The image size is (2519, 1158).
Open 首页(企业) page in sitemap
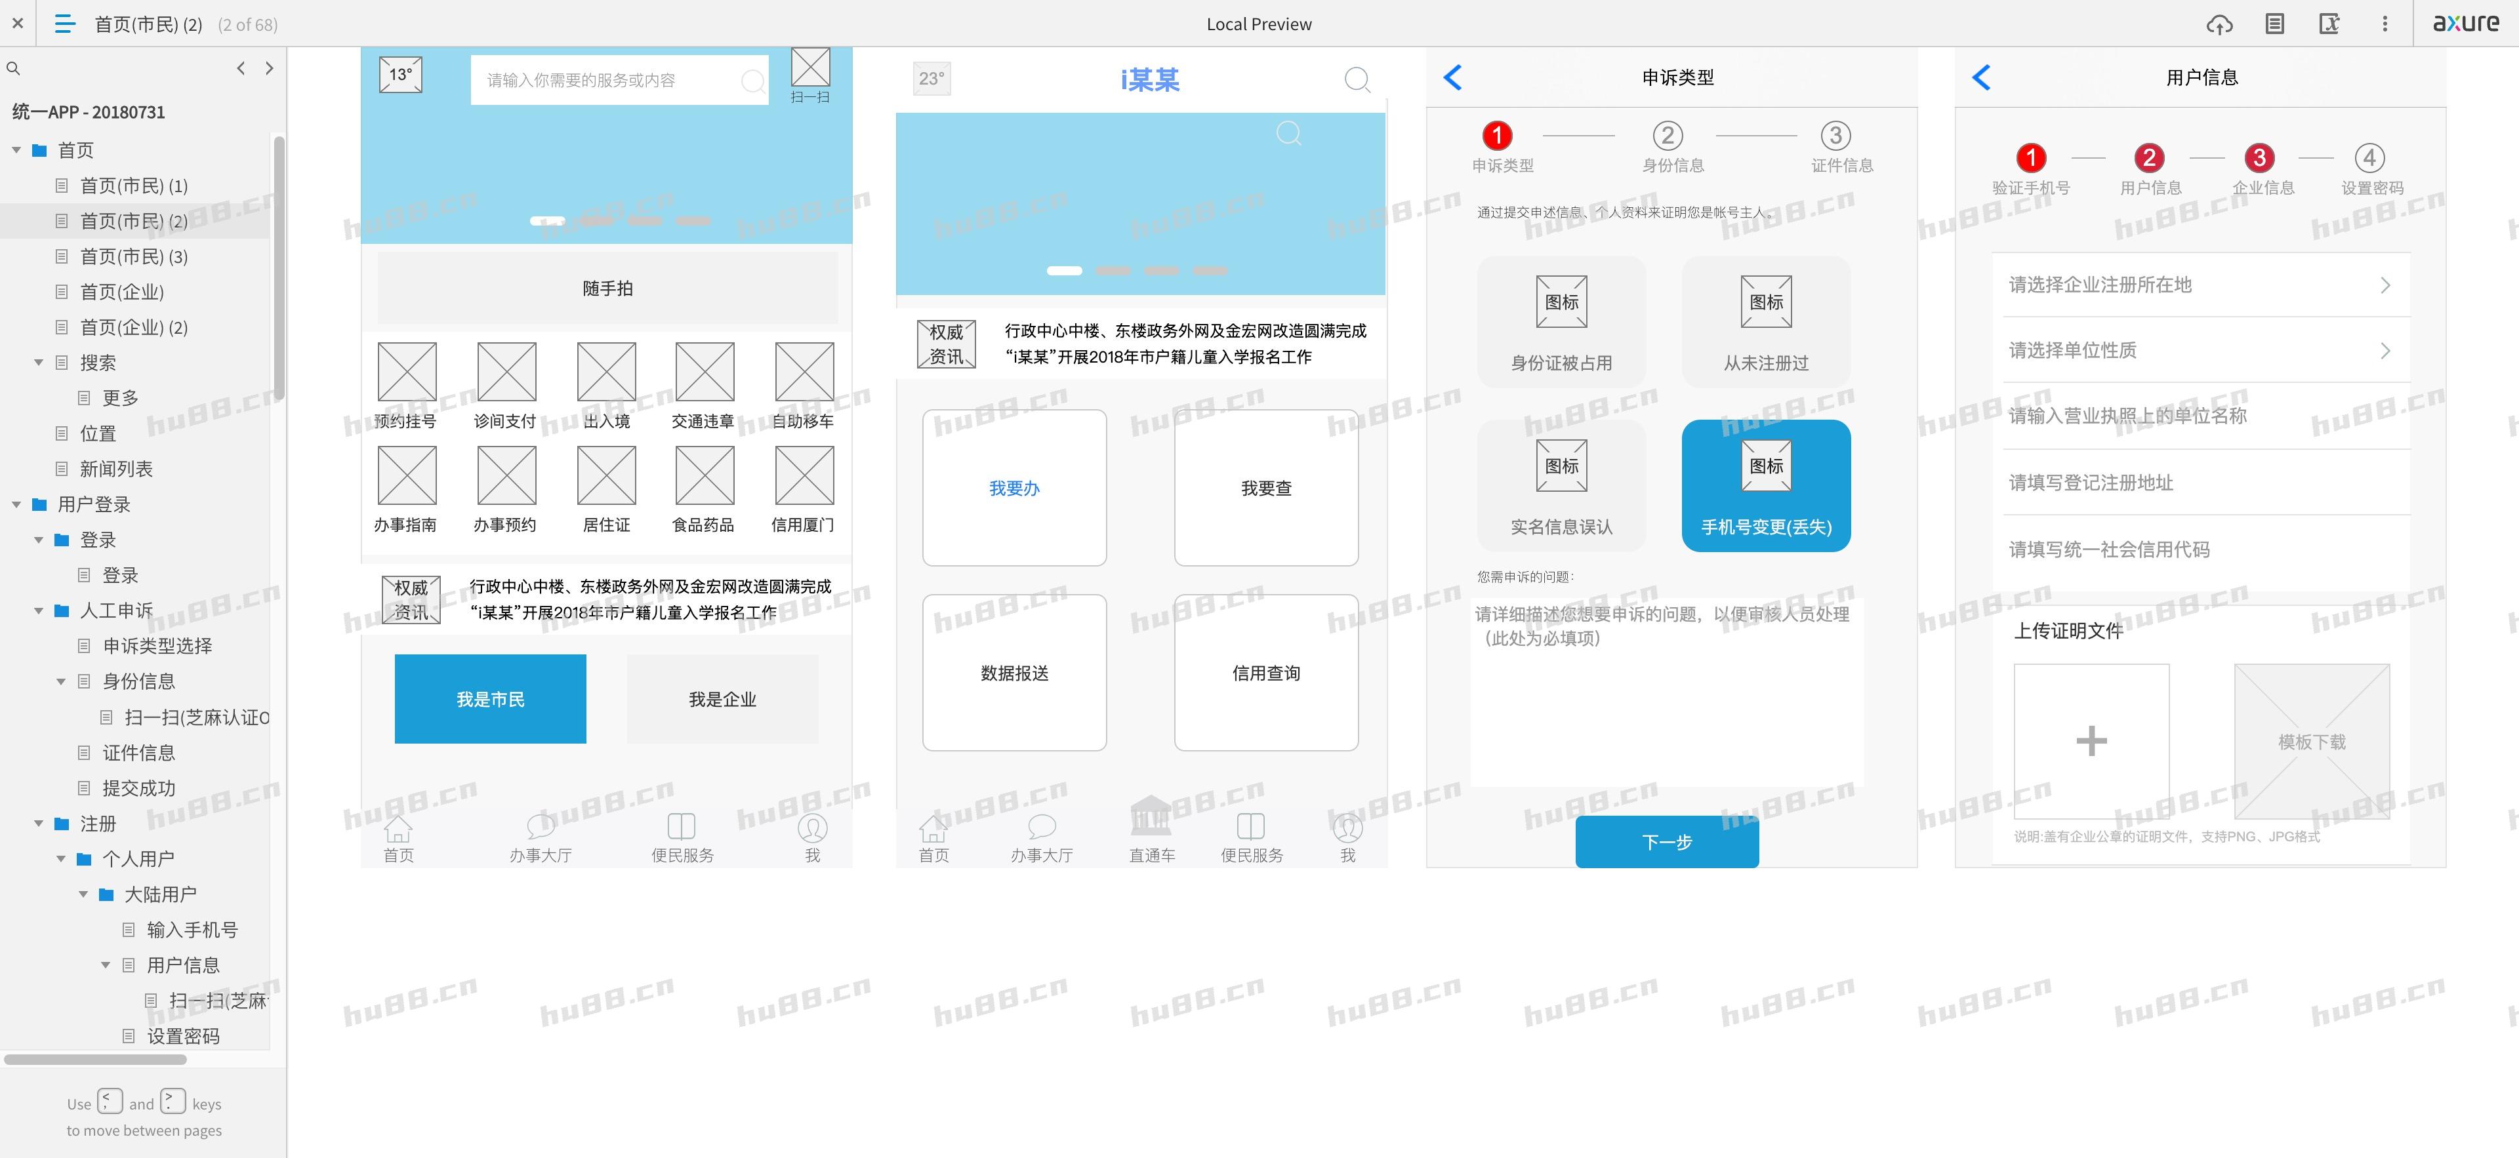121,292
